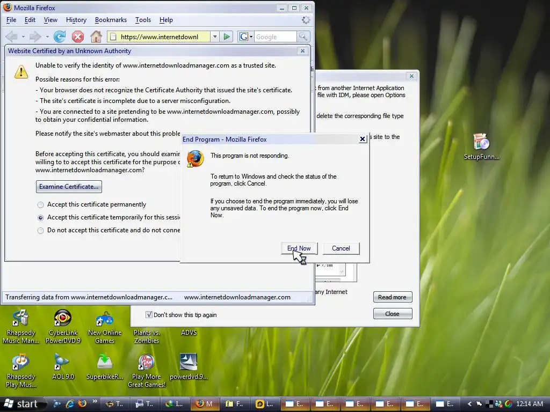Click the red-green system tray icon near clock
This screenshot has height=412, width=550.
click(x=508, y=404)
